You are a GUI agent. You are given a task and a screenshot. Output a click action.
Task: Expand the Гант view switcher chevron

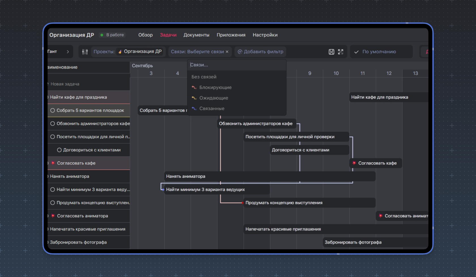point(68,52)
